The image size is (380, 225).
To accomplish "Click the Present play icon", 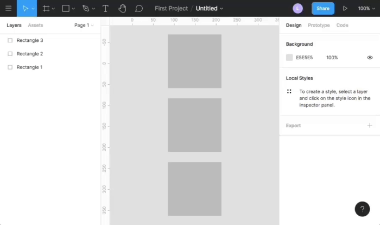I will coord(345,8).
